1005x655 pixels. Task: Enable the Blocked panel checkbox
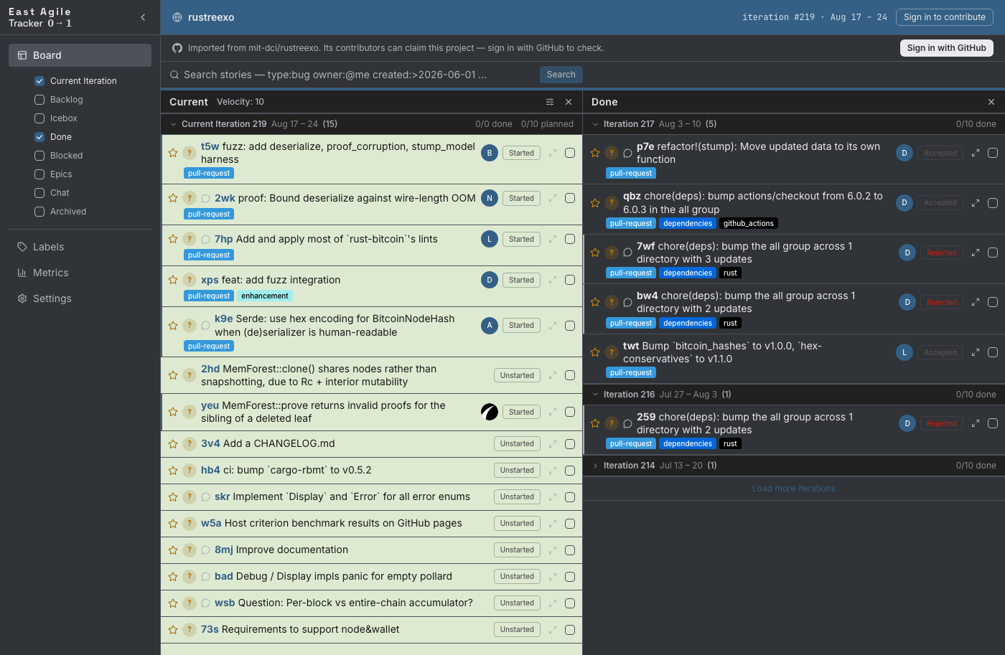tap(39, 156)
